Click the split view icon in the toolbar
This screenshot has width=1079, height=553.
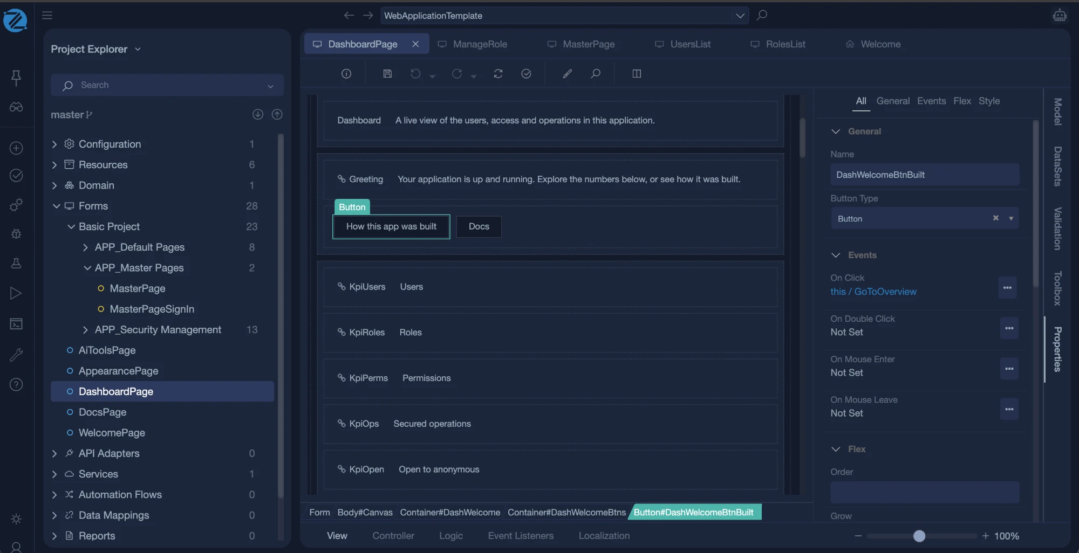[x=637, y=74]
